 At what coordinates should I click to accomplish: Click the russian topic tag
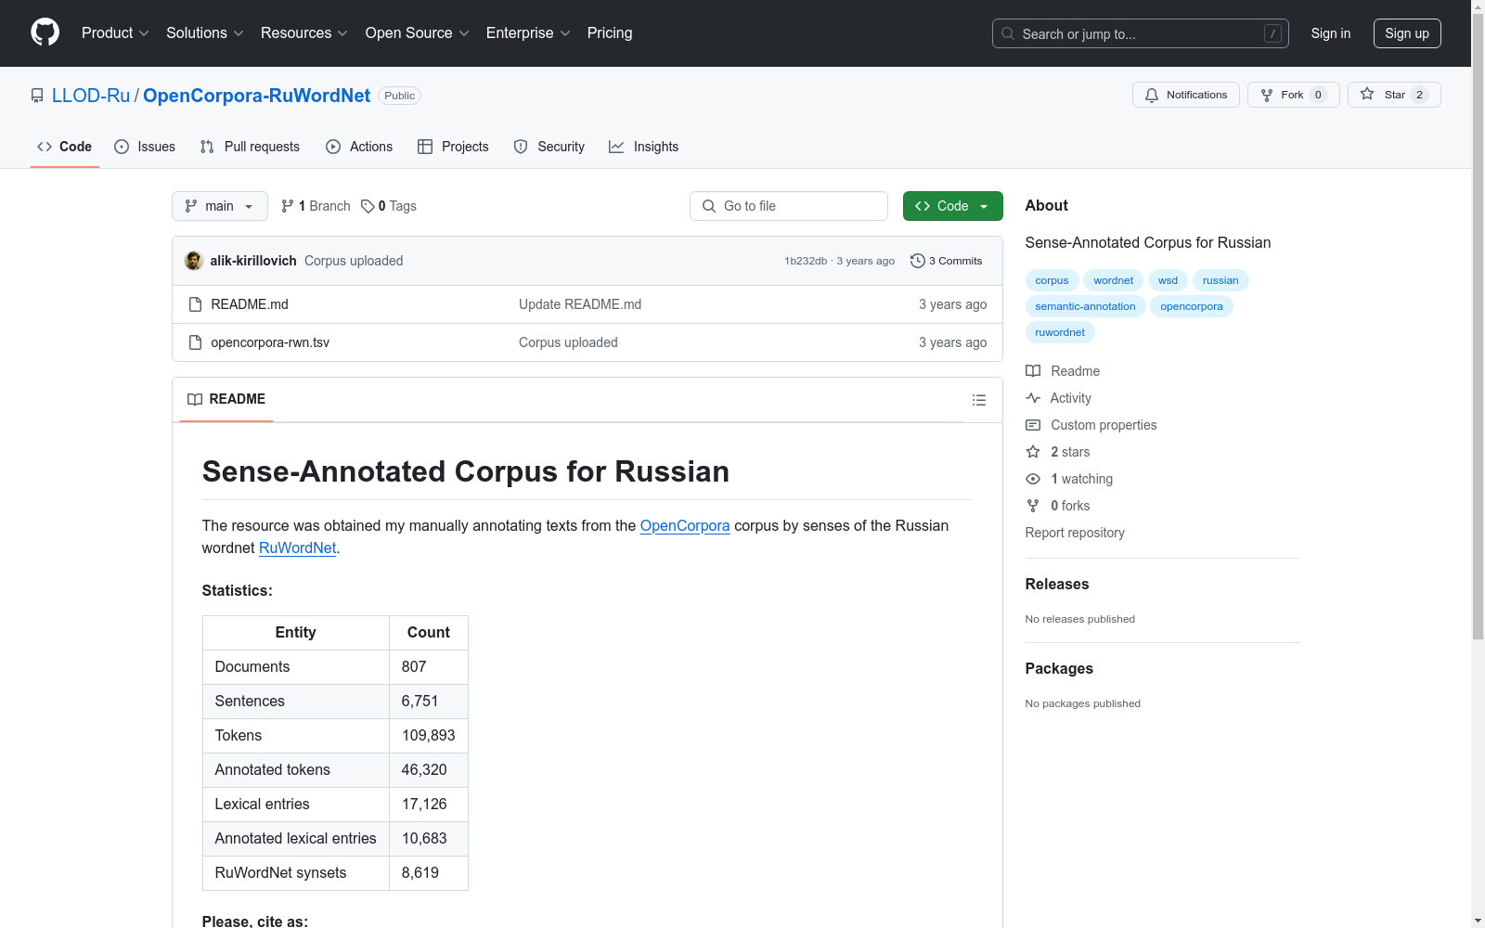pos(1220,280)
